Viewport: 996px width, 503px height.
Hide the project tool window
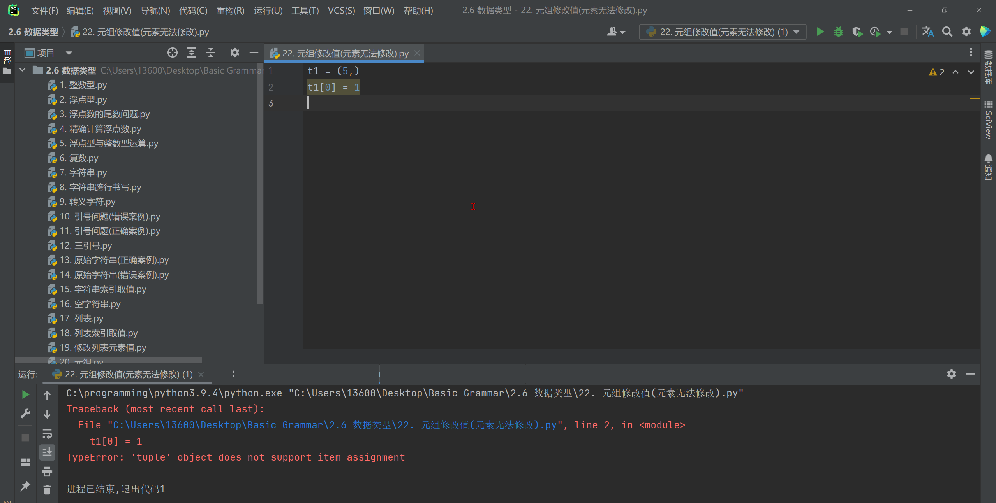(x=254, y=53)
